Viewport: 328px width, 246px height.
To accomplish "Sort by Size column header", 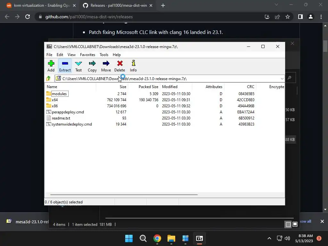I will pos(123,86).
